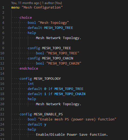Click 'config MESH_TOPO_CHAIN' symbol on line 11
This screenshot has height=140, width=128.
coord(58,58)
